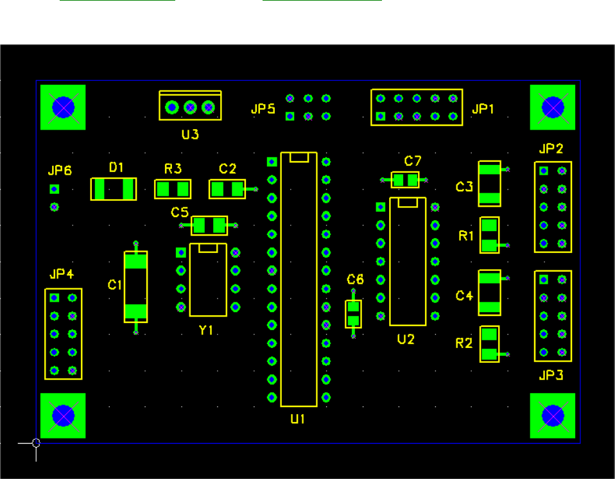
Task: Click the R2 designator text
Action: coord(464,344)
